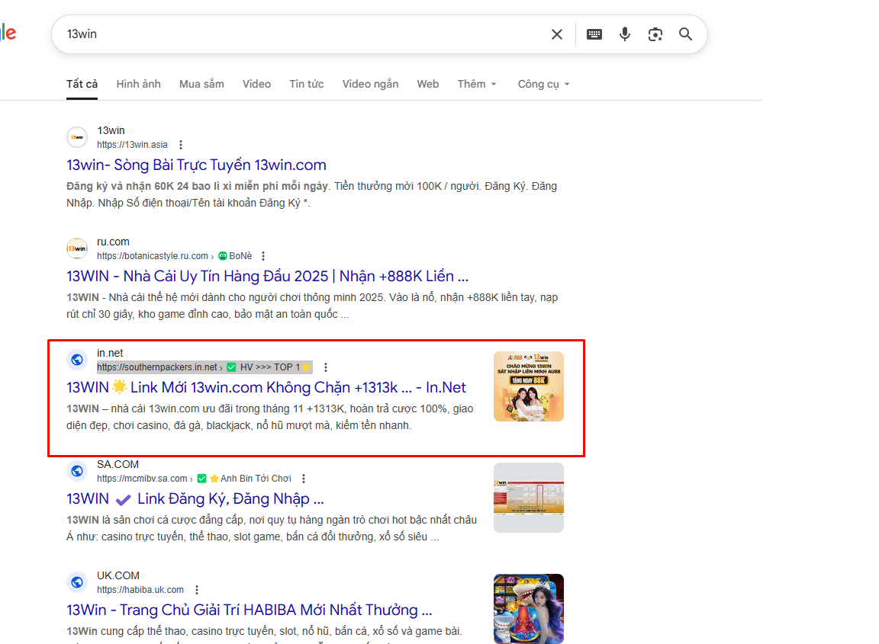Expand the Công cụ tools dropdown

(543, 84)
